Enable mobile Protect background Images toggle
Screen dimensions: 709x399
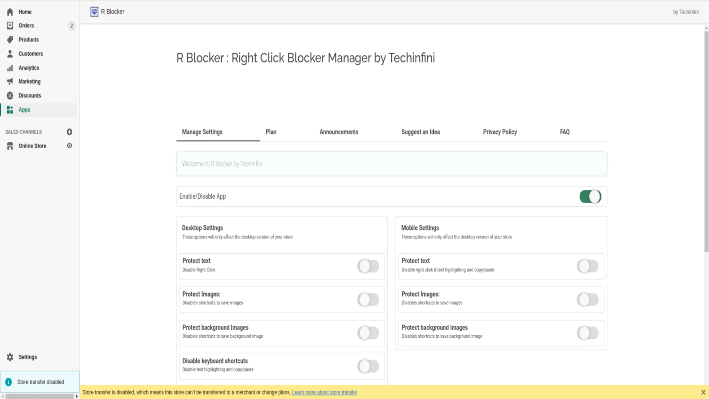click(x=588, y=333)
